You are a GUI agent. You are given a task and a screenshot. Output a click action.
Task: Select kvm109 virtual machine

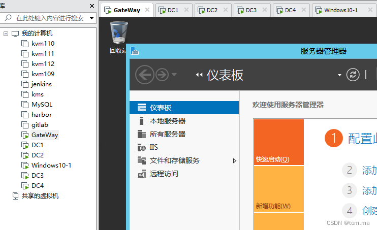(x=43, y=74)
